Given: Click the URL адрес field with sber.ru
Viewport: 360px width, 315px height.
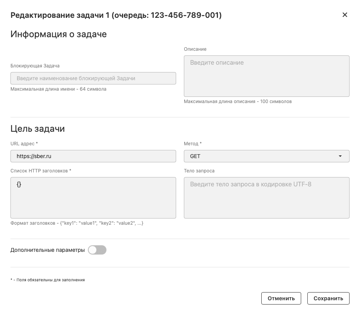Looking at the screenshot, I should [93, 156].
